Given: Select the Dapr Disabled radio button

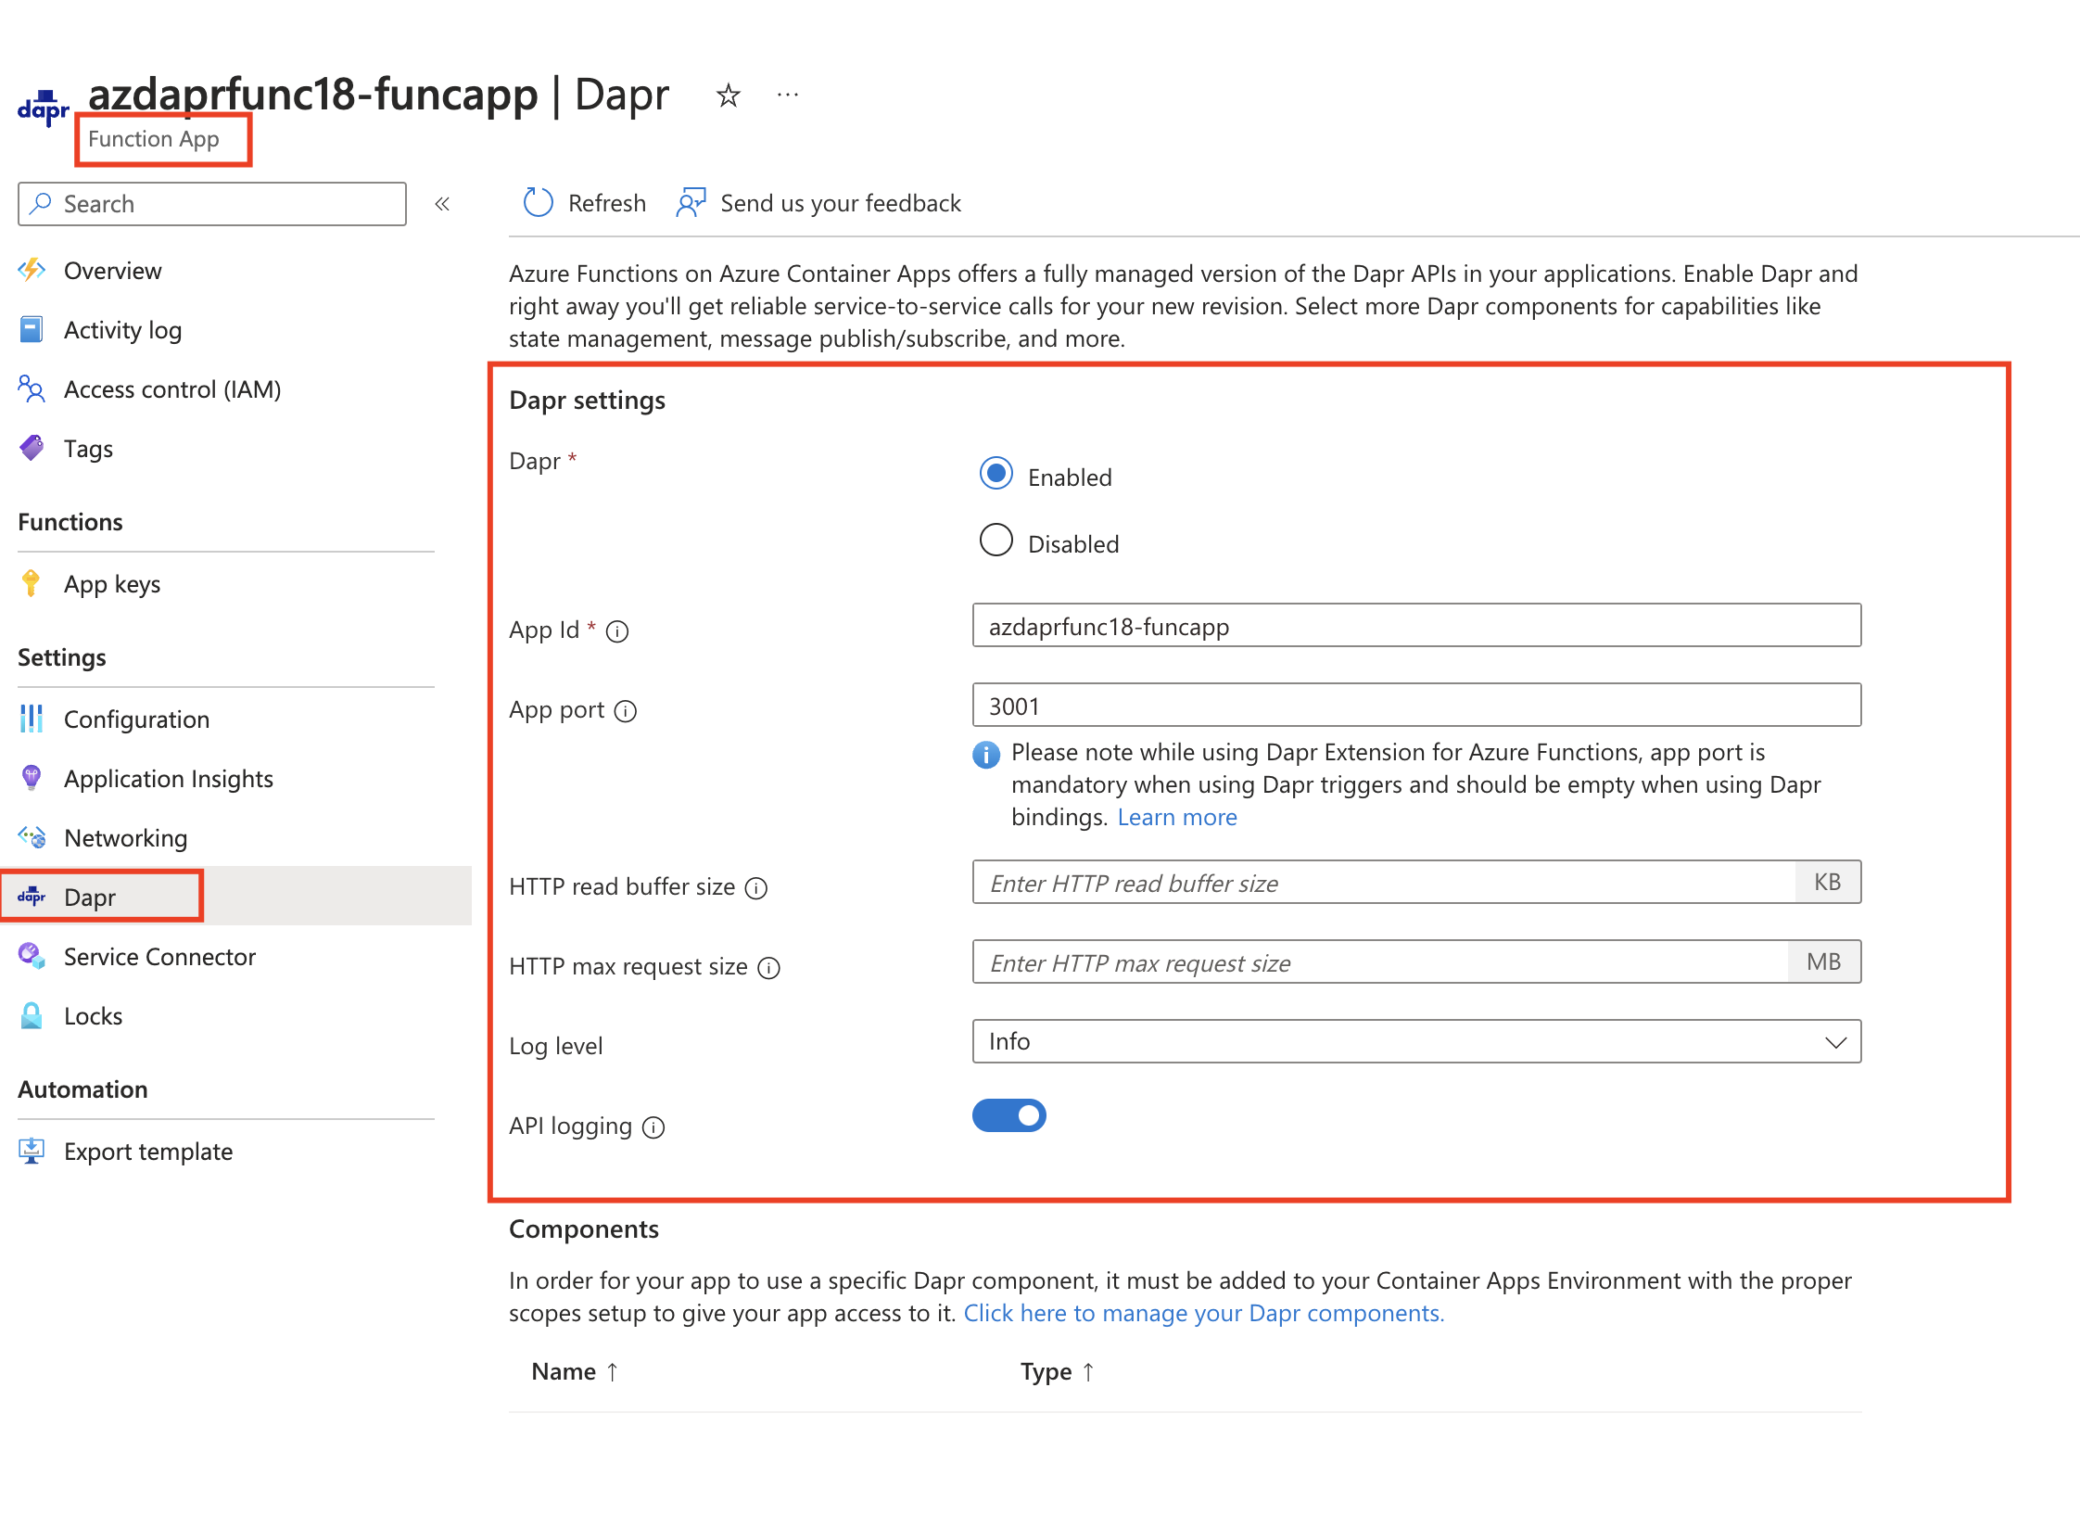Looking at the screenshot, I should point(998,538).
